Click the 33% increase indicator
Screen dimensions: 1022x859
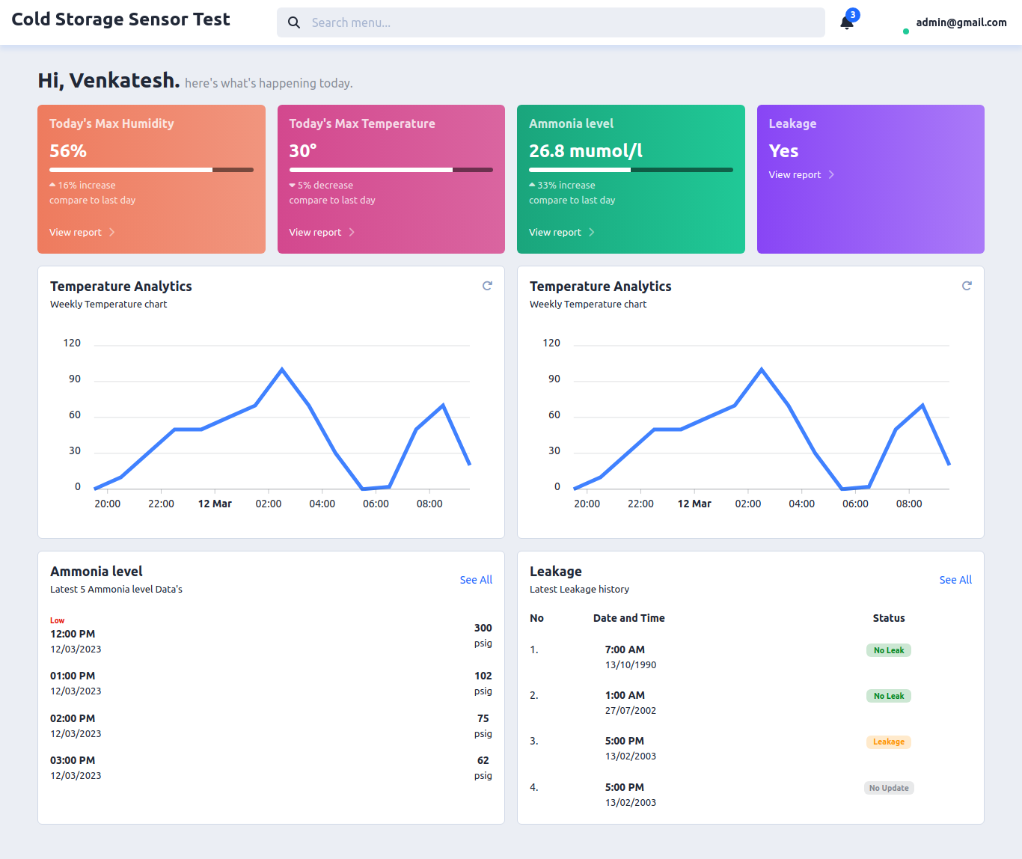pyautogui.click(x=562, y=185)
